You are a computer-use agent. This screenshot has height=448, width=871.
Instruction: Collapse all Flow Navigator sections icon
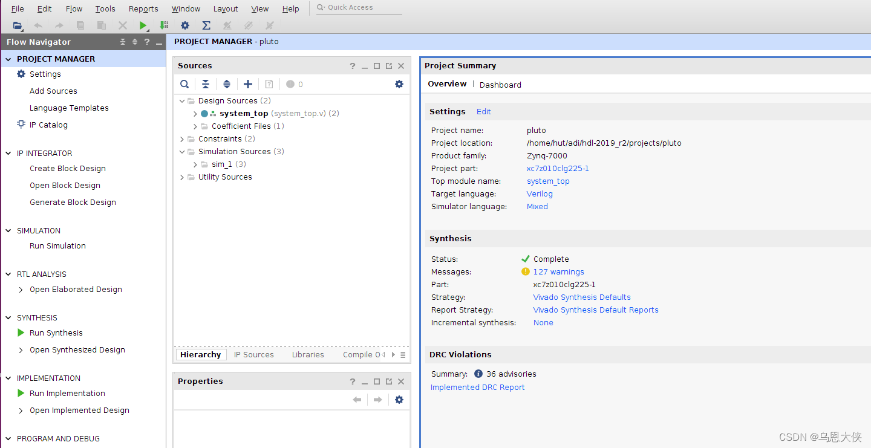click(123, 42)
